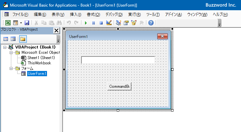Click the Reset stop icon

click(101, 23)
